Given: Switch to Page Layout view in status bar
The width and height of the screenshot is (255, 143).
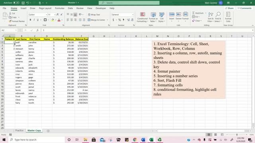Looking at the screenshot, I should click(x=216, y=135).
